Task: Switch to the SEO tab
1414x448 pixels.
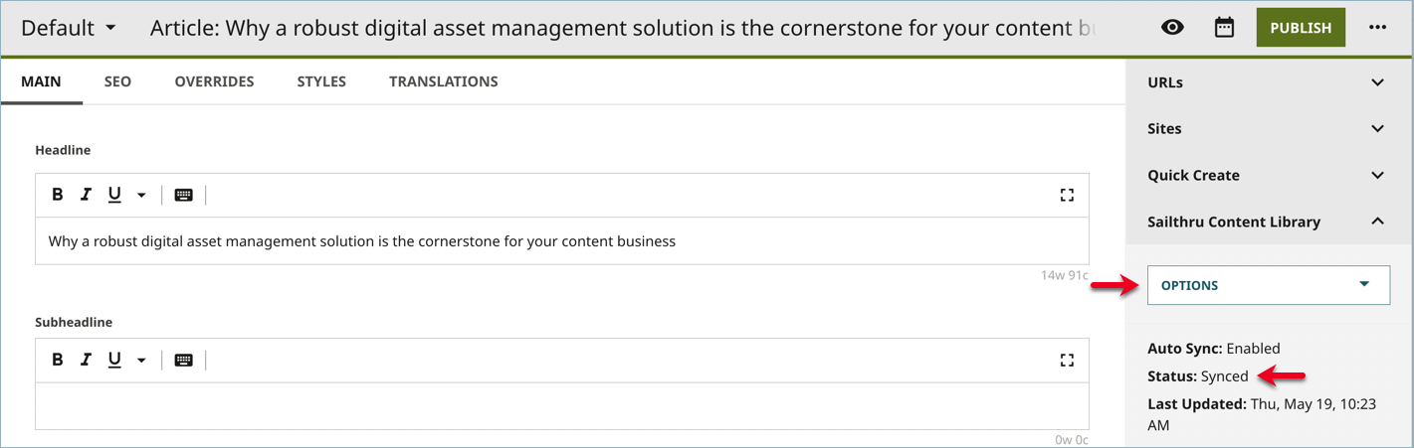Action: click(117, 81)
